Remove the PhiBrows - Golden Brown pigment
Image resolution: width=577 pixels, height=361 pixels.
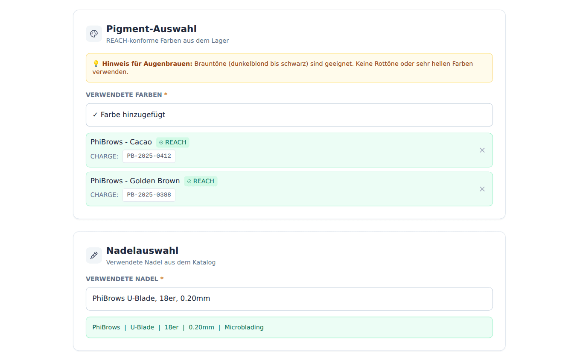[482, 189]
